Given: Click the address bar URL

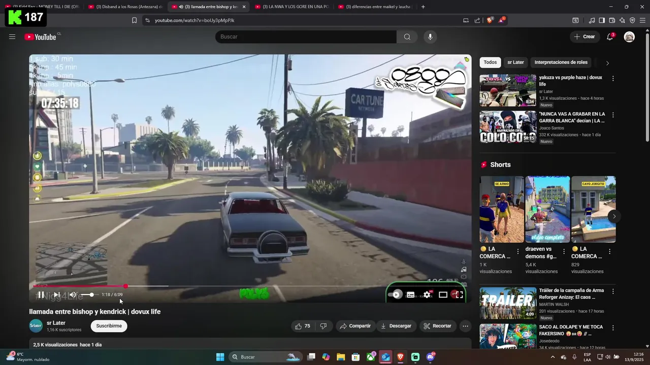Looking at the screenshot, I should (194, 20).
